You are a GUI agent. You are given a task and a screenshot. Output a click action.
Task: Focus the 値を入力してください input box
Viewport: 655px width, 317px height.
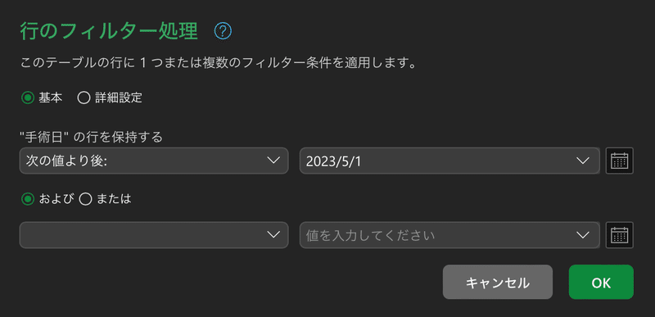(x=435, y=235)
